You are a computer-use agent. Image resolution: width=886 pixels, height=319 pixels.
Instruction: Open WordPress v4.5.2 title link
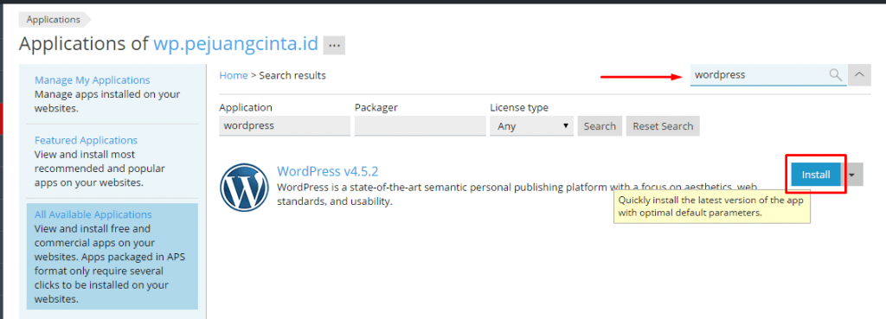[x=327, y=171]
